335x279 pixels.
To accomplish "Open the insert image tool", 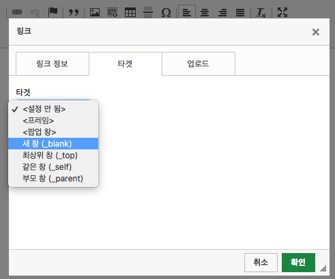I will 95,12.
